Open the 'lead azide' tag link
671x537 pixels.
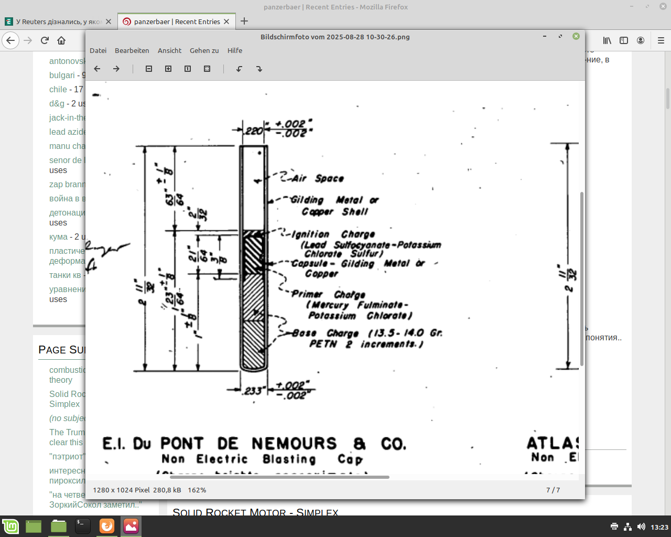67,132
